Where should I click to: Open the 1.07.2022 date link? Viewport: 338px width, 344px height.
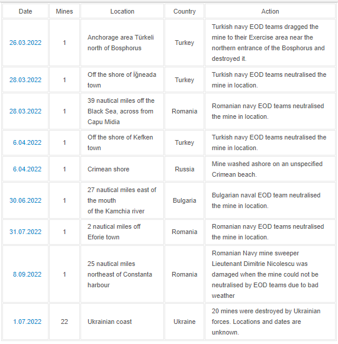(27, 322)
